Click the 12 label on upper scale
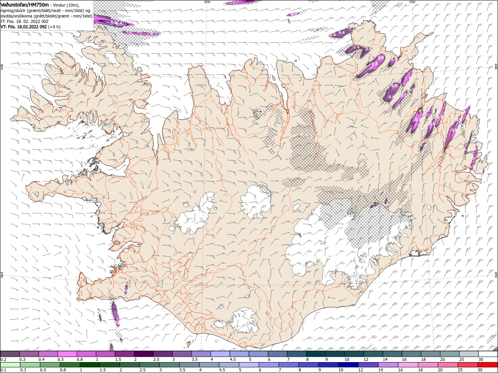The image size is (498, 373). [x=366, y=359]
